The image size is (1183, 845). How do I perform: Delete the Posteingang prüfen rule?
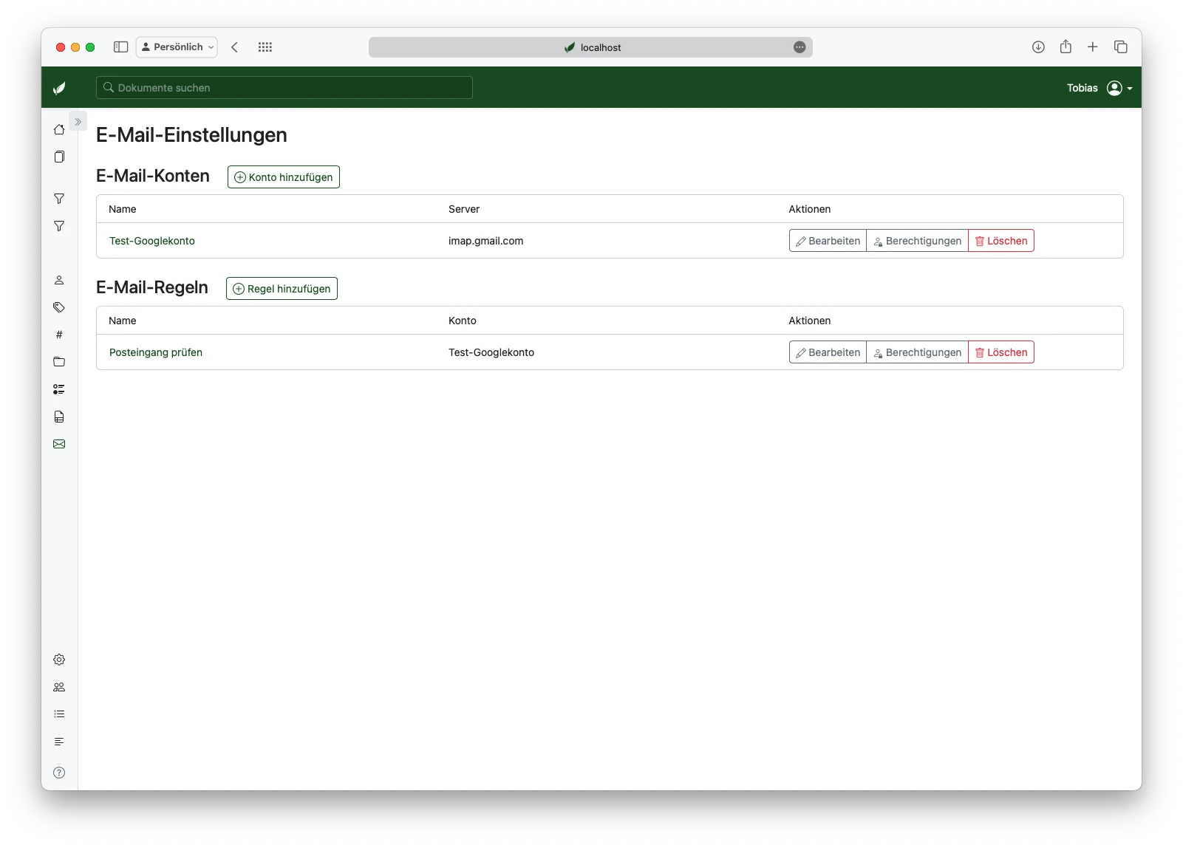[x=1001, y=352]
